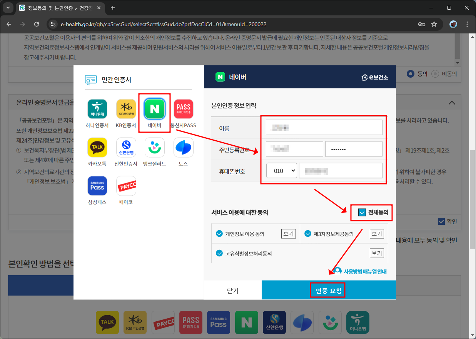Open the Chrome three-dot menu
Image resolution: width=476 pixels, height=339 pixels.
click(x=467, y=24)
